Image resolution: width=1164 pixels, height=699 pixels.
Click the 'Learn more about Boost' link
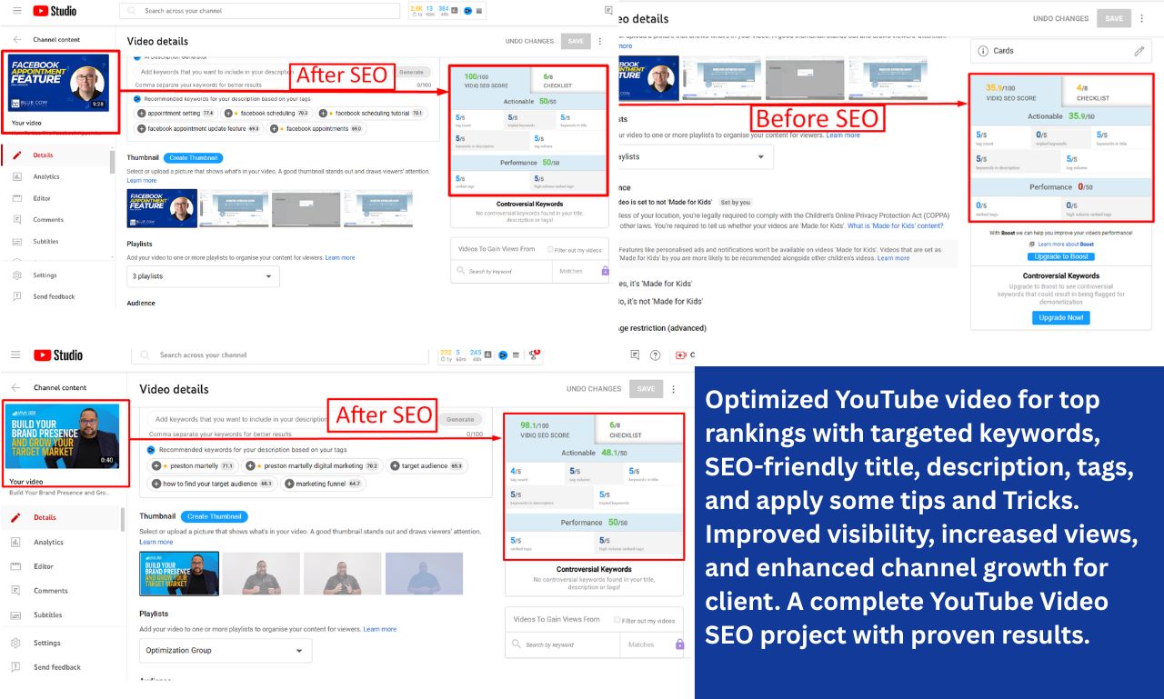point(1065,245)
